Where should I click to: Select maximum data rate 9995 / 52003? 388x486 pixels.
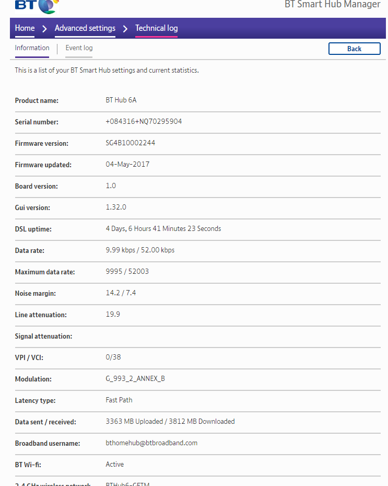pos(127,272)
